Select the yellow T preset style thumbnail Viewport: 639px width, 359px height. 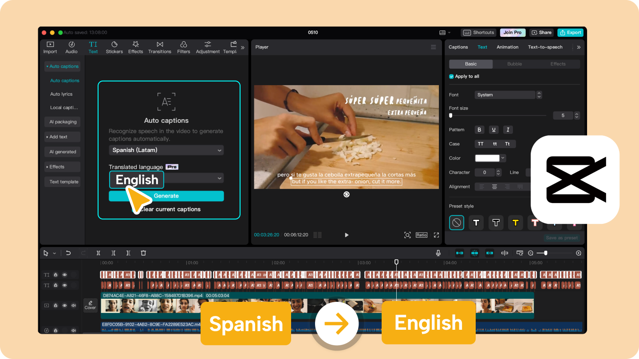point(515,222)
